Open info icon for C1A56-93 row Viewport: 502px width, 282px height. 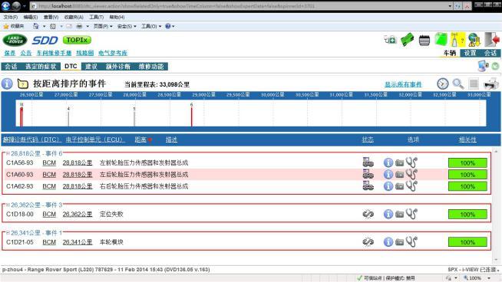click(388, 162)
